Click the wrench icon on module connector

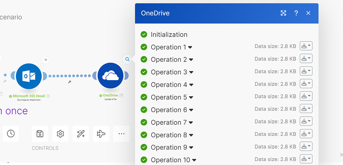tap(70, 82)
